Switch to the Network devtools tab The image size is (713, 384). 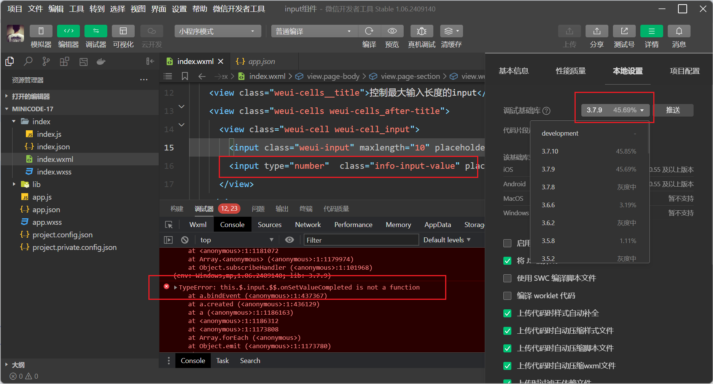(308, 225)
